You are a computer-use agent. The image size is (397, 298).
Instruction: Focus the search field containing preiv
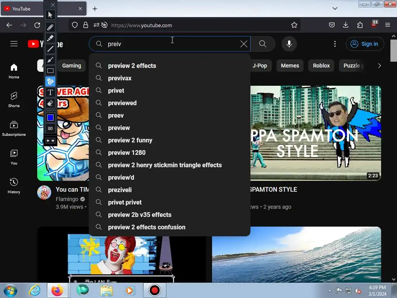169,44
